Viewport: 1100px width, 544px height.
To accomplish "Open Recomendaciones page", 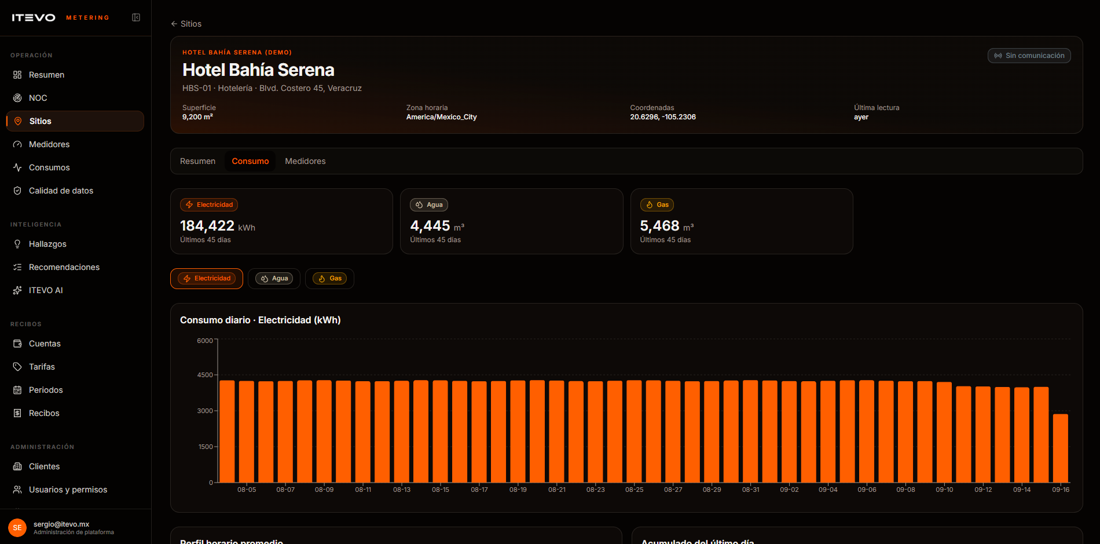I will tap(75, 267).
